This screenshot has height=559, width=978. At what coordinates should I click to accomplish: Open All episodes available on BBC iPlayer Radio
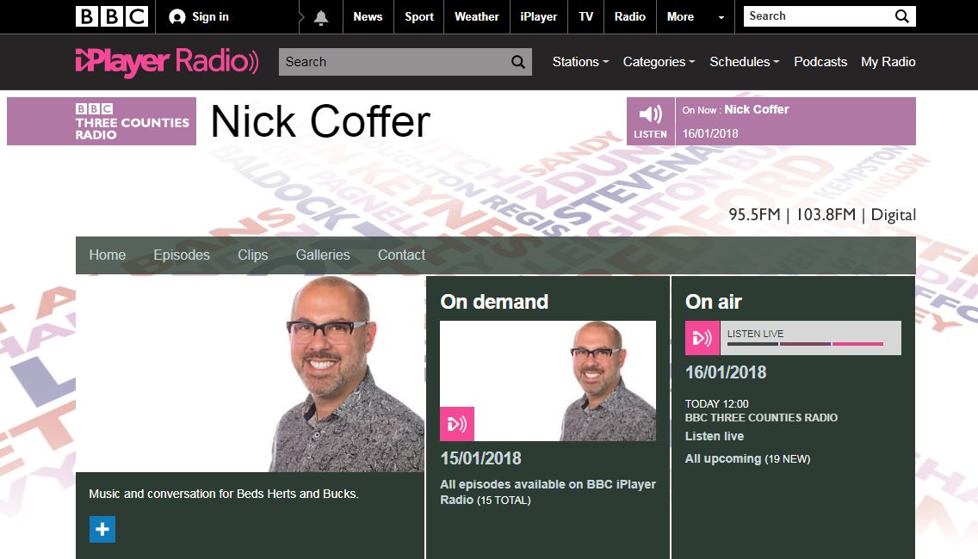pyautogui.click(x=548, y=492)
